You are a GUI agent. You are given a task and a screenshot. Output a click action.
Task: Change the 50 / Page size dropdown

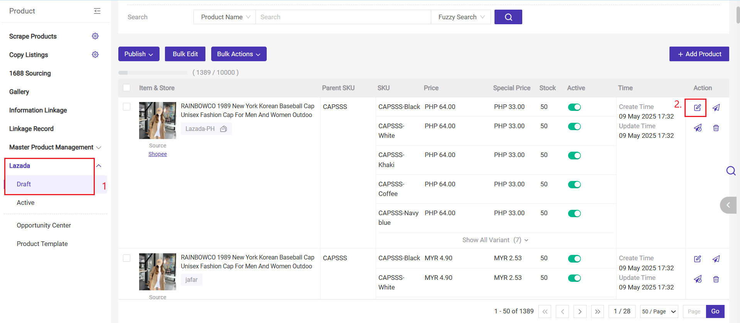point(659,311)
